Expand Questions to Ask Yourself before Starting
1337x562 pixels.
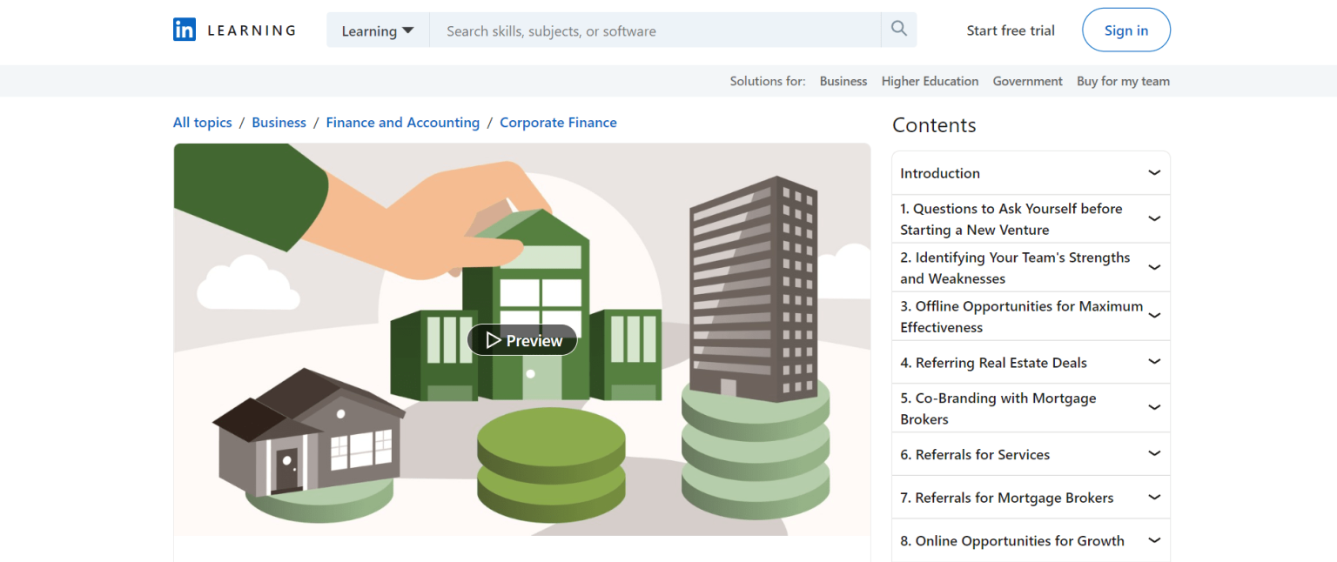[1154, 218]
